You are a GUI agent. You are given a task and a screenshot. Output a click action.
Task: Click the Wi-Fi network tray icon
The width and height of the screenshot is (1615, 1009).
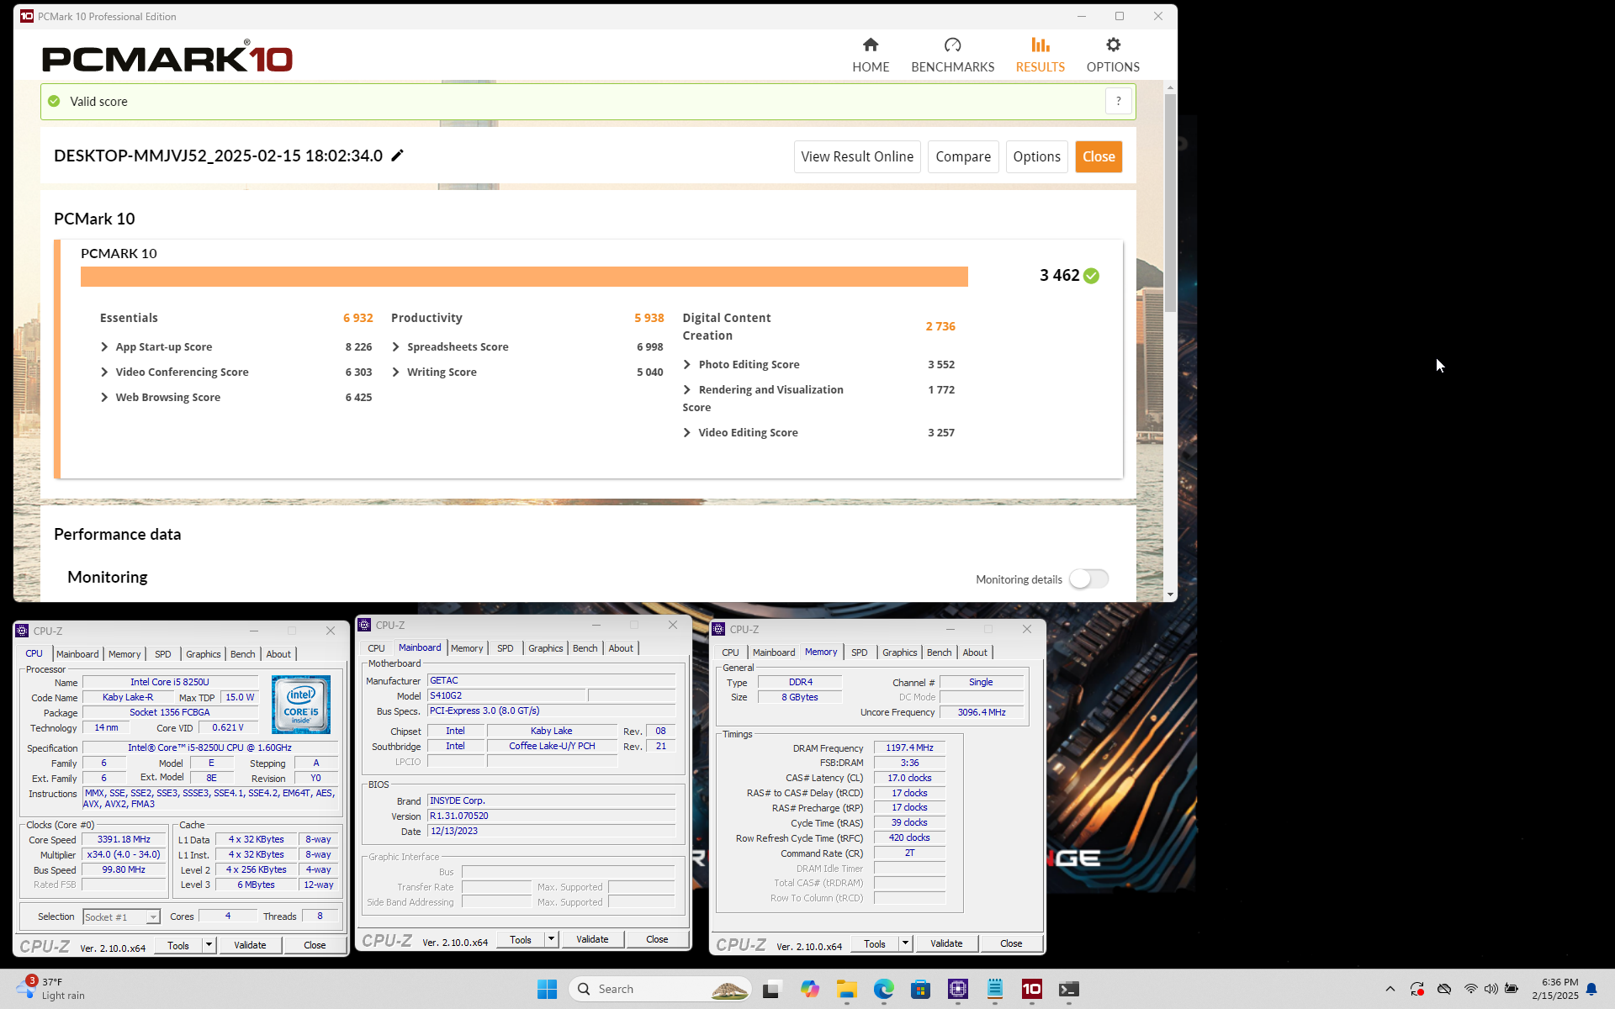[1470, 989]
